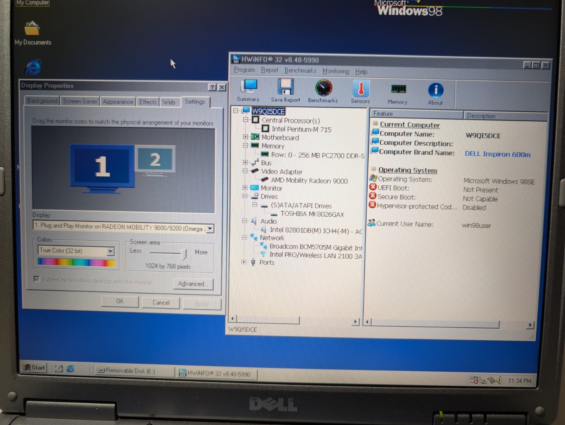The image size is (565, 425).
Task: Switch to the Appearance tab
Action: [x=118, y=102]
